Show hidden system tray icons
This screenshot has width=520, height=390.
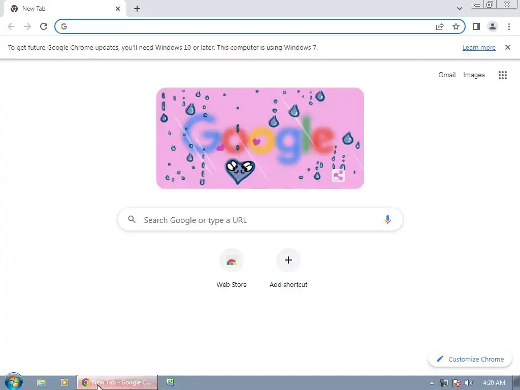tap(432, 383)
